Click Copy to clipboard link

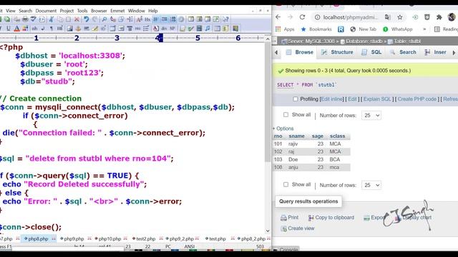331,218
